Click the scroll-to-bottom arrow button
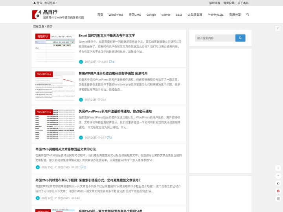283x212 pixels. 278,175
